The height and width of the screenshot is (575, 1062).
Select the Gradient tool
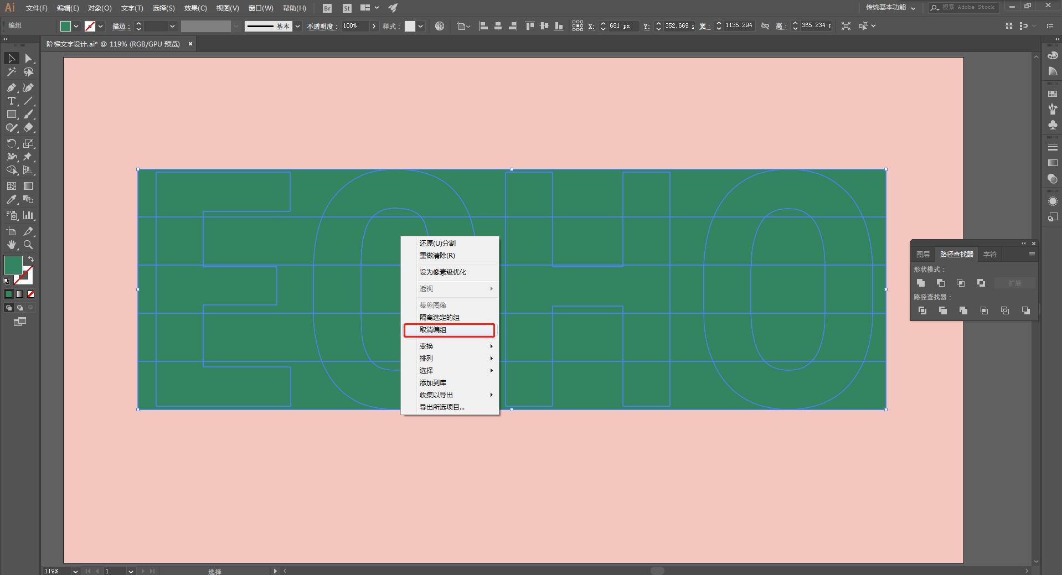coord(29,186)
